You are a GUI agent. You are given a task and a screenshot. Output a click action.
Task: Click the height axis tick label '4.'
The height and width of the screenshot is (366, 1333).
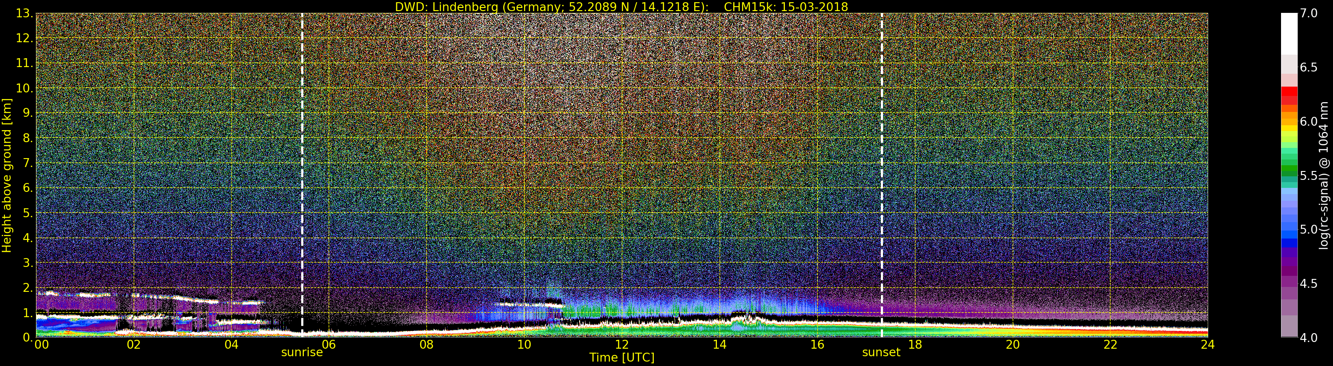point(28,238)
